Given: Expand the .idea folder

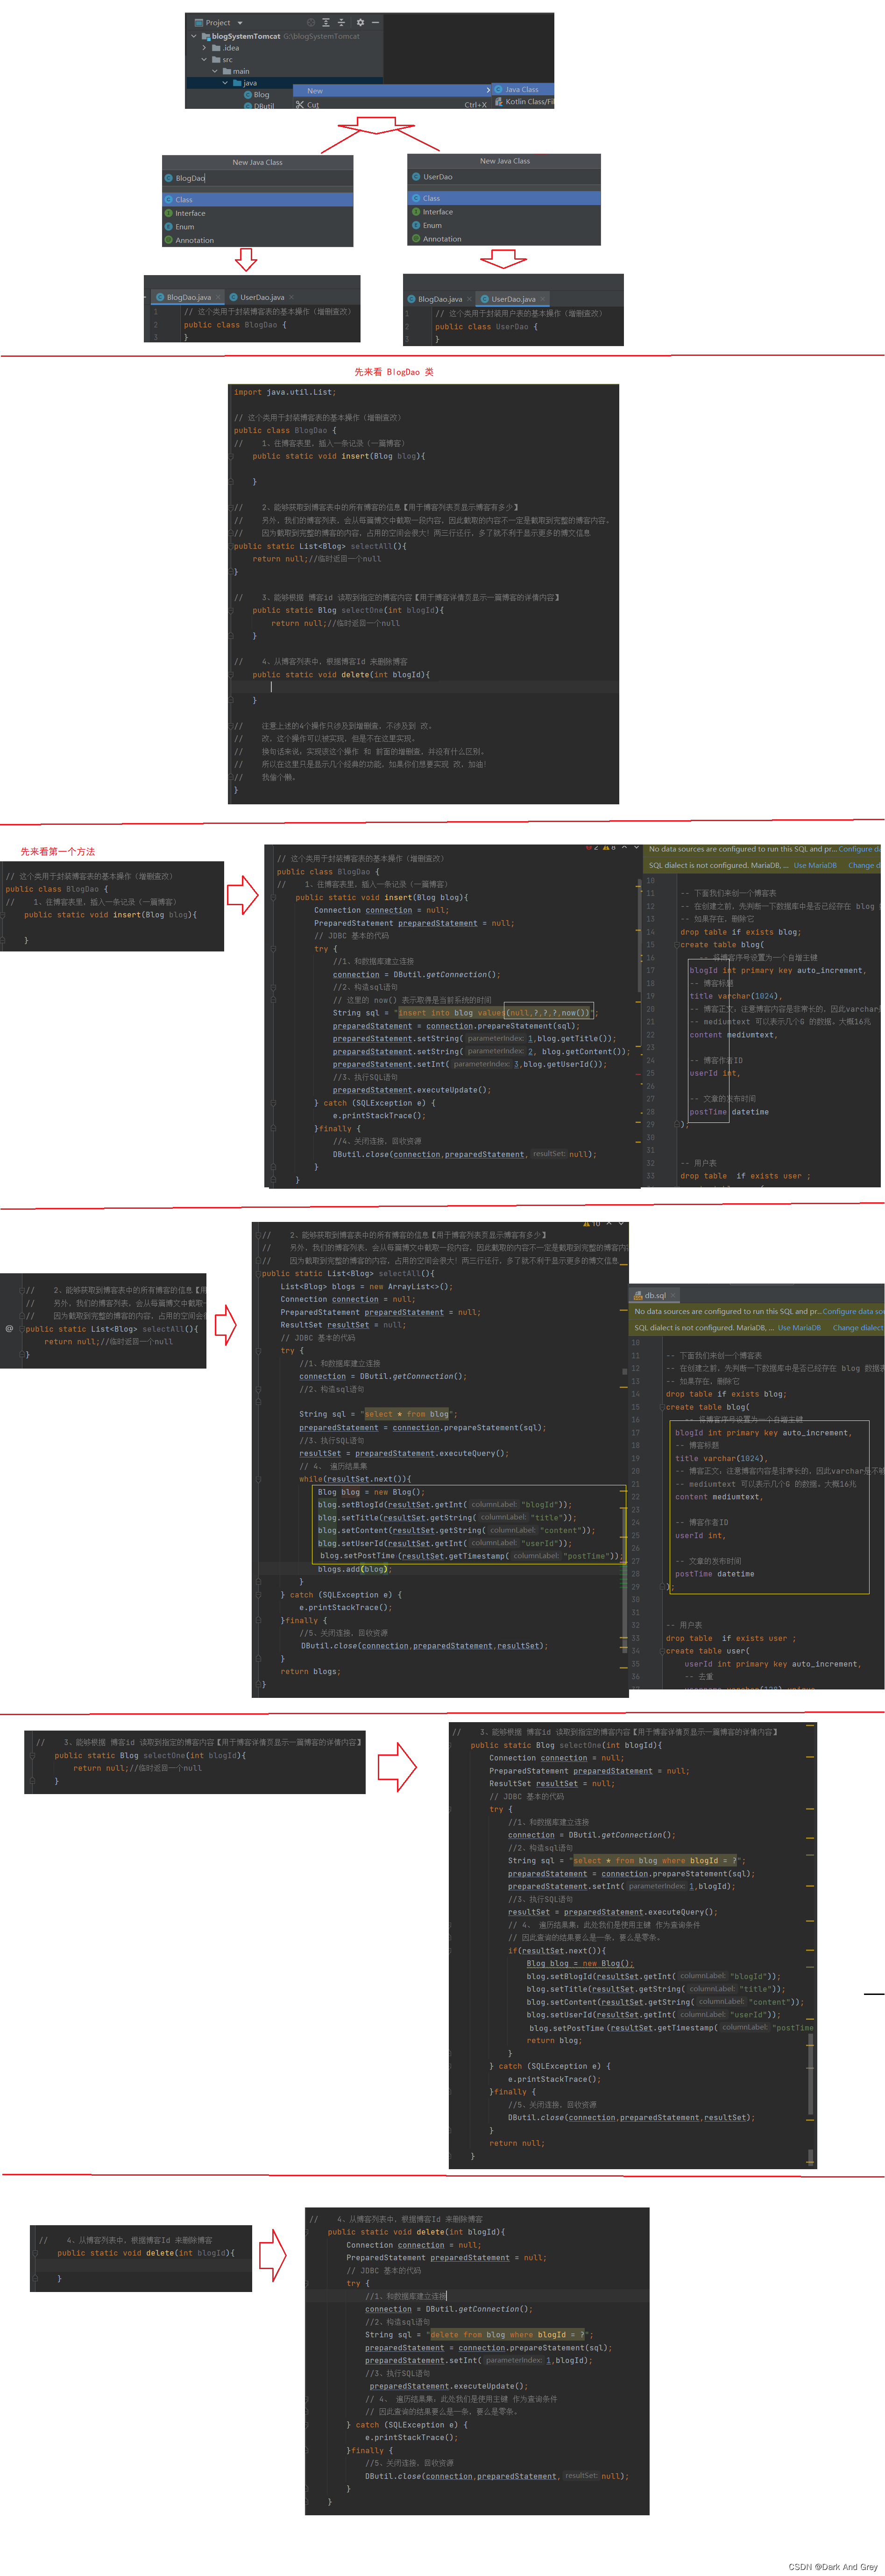Looking at the screenshot, I should pyautogui.click(x=204, y=48).
